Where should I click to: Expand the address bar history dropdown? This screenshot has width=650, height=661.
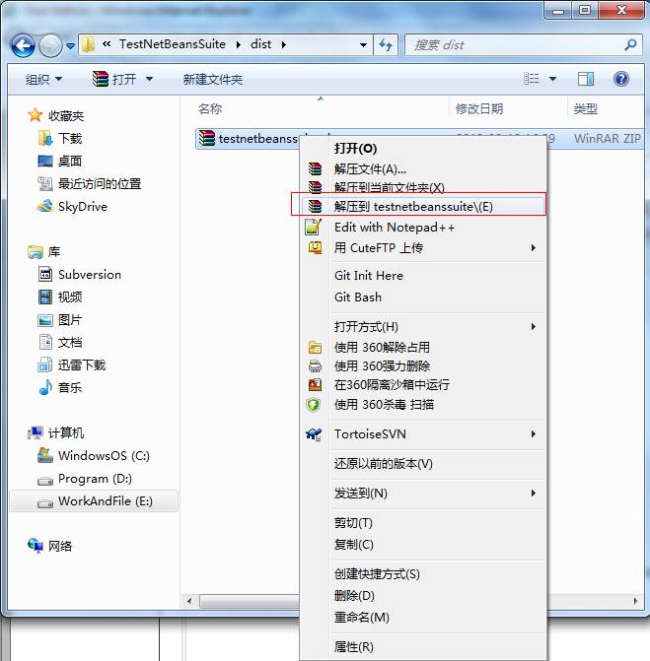(363, 44)
